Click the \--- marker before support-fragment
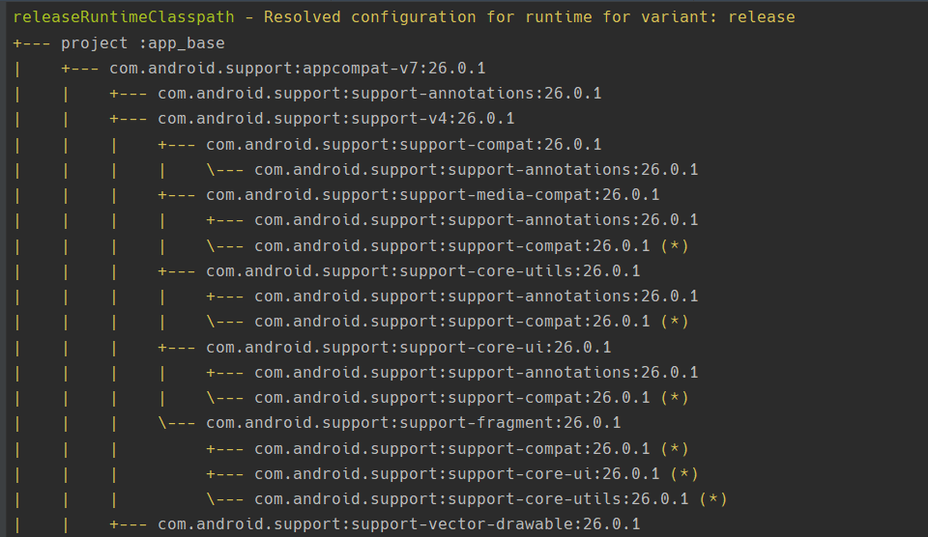 [177, 423]
